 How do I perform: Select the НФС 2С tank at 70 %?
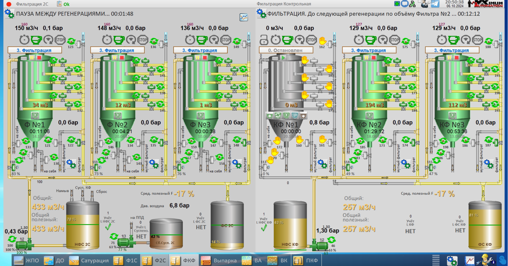(83, 225)
